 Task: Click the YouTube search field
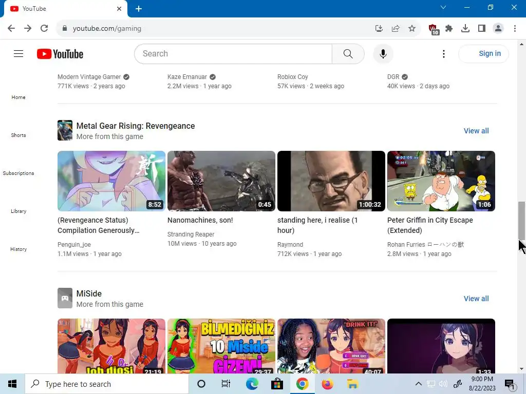(233, 53)
